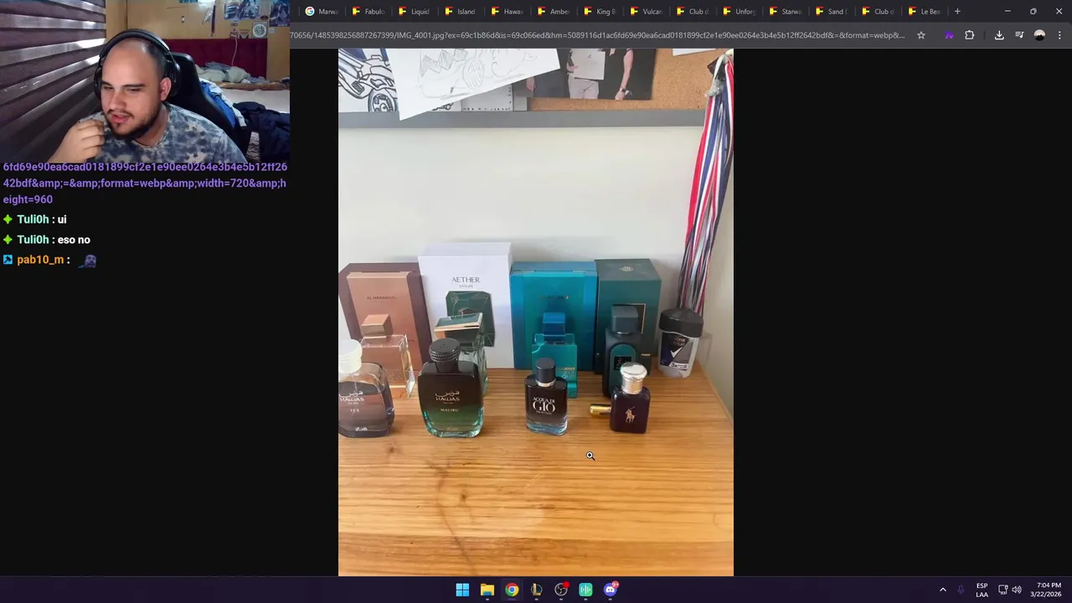The height and width of the screenshot is (603, 1072).
Task: Open network settings from the tray
Action: tap(1002, 590)
